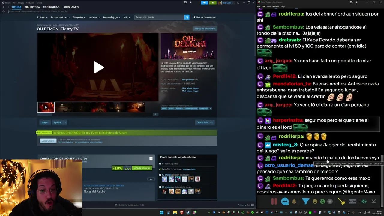
Task: Play the OH DEMON trailer video
Action: [98, 67]
